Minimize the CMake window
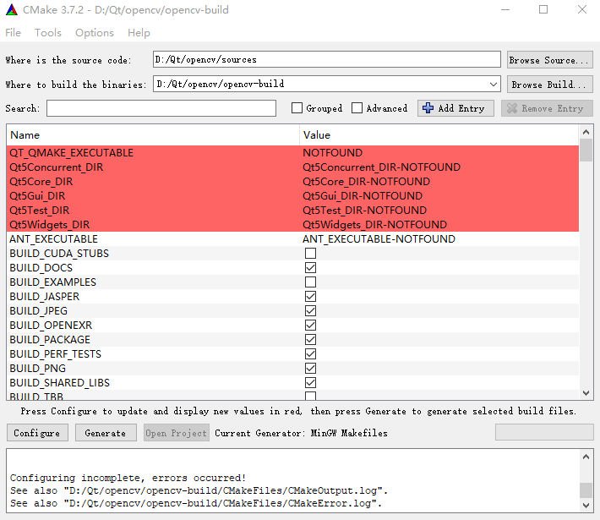Image resolution: width=600 pixels, height=520 pixels. point(505,9)
